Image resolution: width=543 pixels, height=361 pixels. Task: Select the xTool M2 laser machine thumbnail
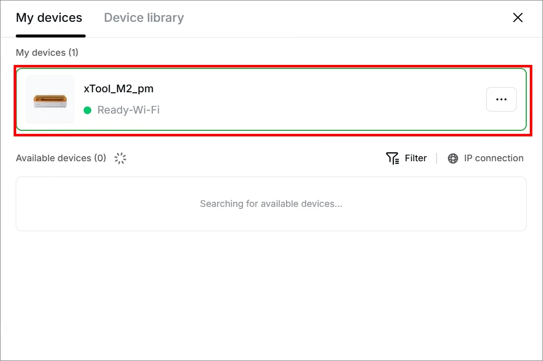click(x=50, y=99)
